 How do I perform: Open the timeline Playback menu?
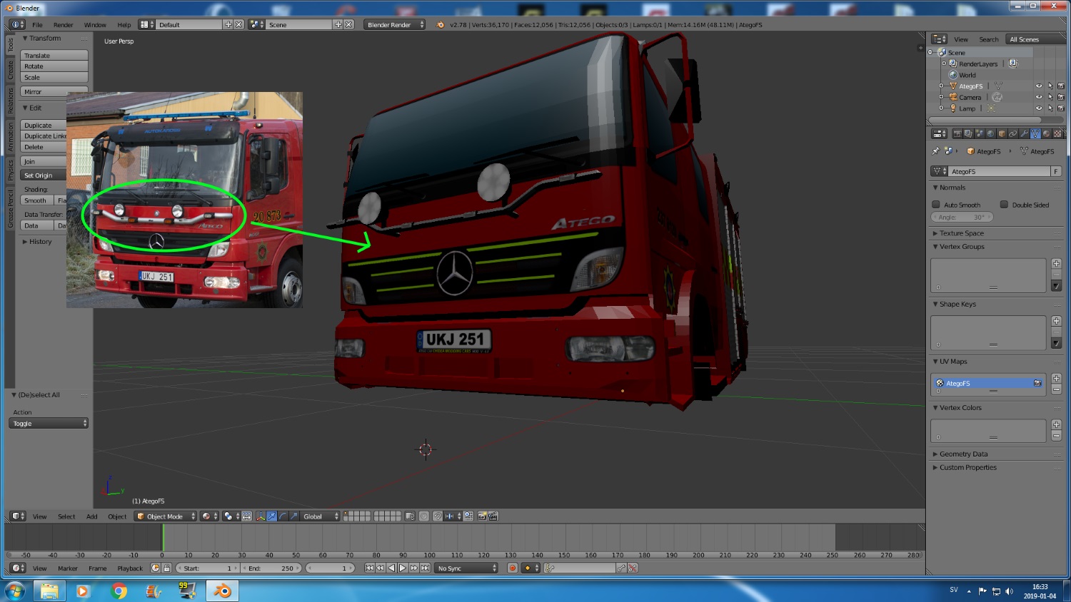coord(130,568)
